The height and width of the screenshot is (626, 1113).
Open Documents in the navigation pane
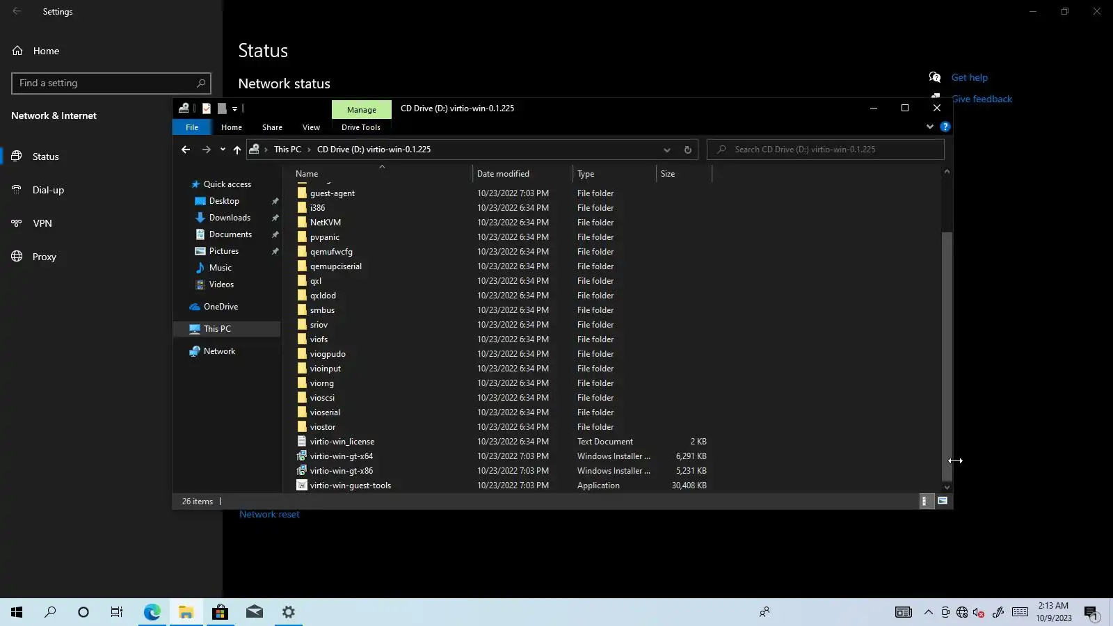click(230, 234)
